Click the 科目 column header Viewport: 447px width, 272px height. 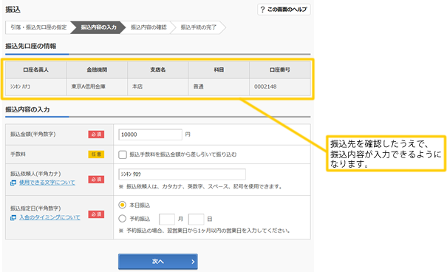pos(219,70)
